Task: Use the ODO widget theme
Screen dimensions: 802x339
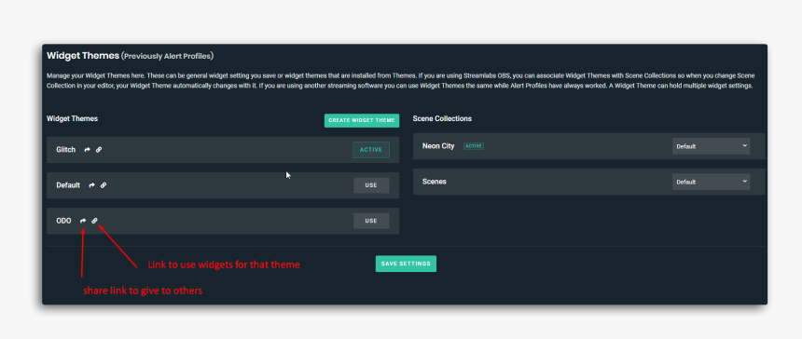Action: click(x=371, y=221)
